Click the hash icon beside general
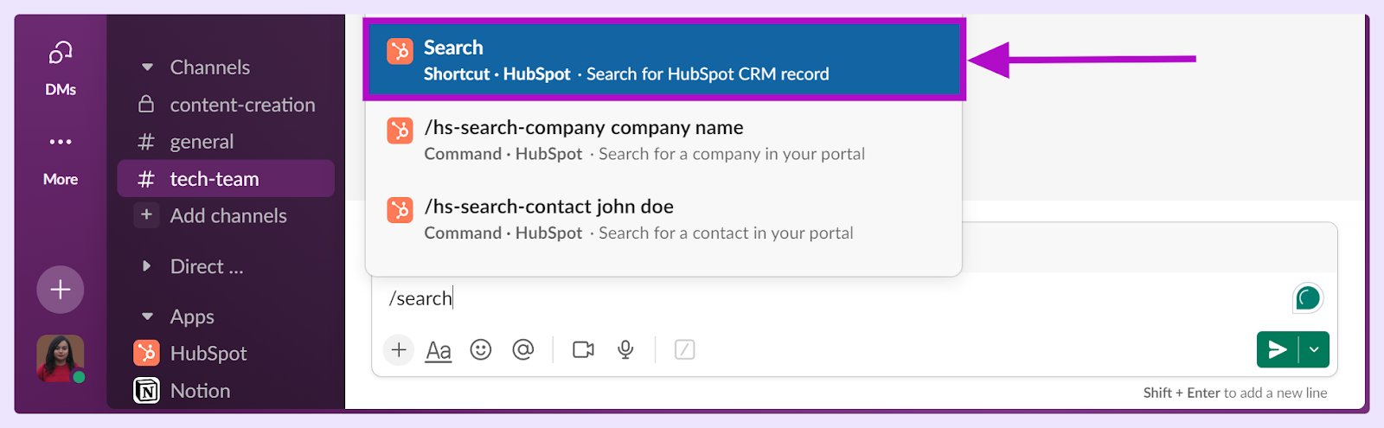The image size is (1384, 428). 146,142
